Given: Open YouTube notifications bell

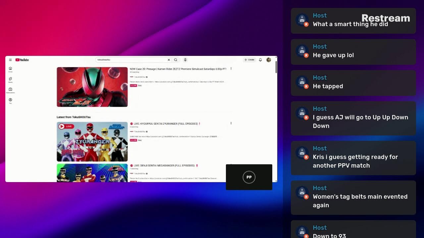Looking at the screenshot, I should point(260,60).
